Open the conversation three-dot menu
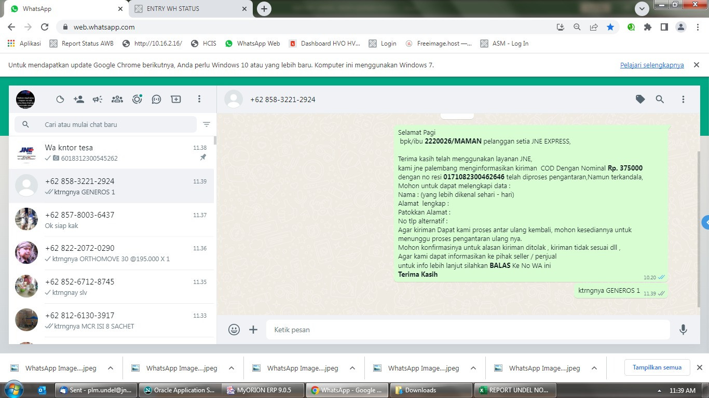709x398 pixels. [x=683, y=99]
